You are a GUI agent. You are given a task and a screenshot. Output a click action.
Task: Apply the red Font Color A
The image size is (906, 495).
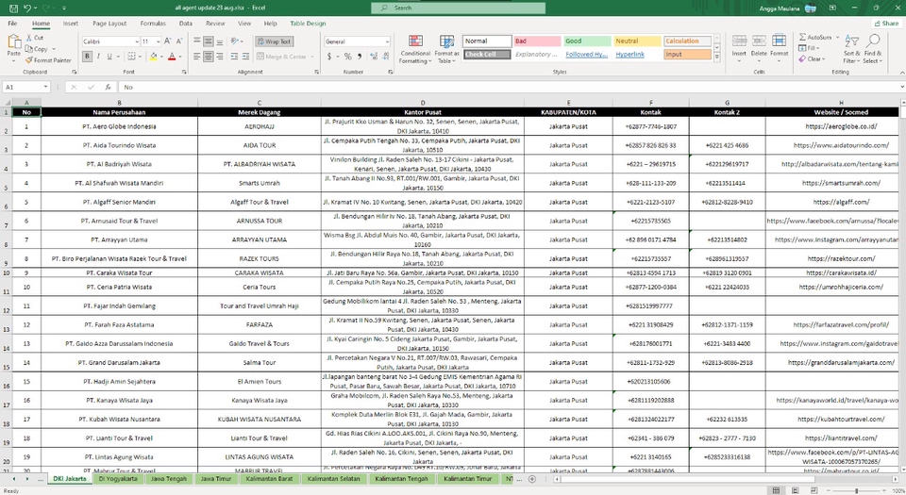point(172,57)
